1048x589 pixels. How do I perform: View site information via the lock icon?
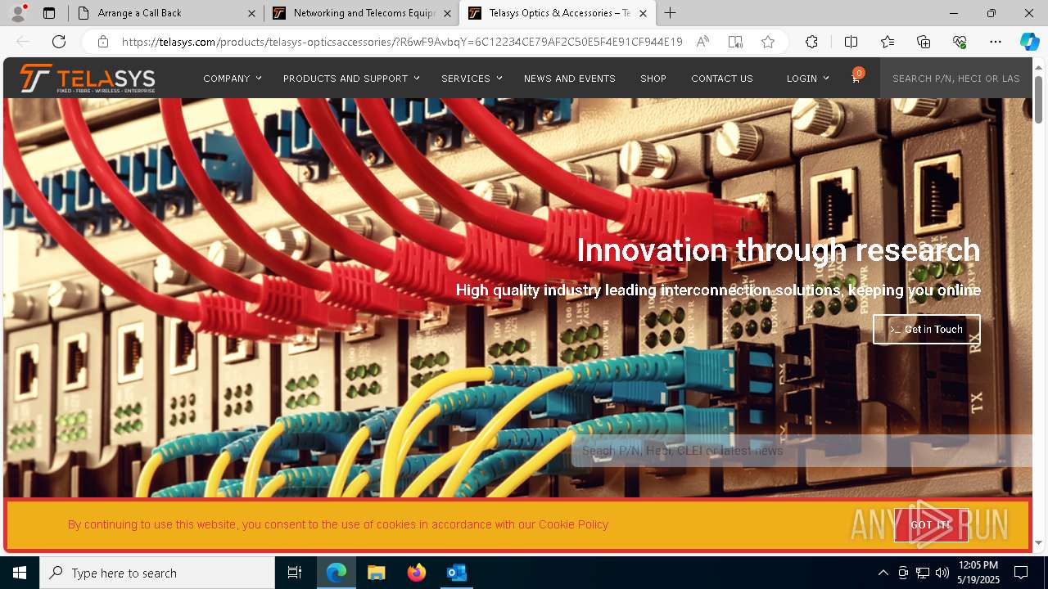pos(102,42)
